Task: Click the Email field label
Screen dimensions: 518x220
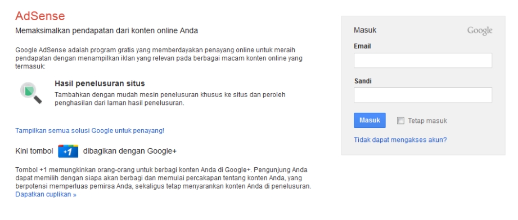Action: click(x=362, y=46)
